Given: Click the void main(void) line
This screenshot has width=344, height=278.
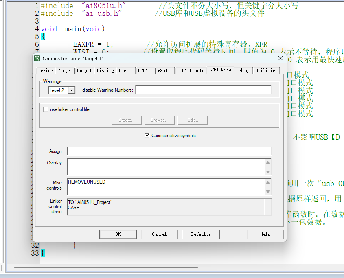Looking at the screenshot, I should click(73, 29).
